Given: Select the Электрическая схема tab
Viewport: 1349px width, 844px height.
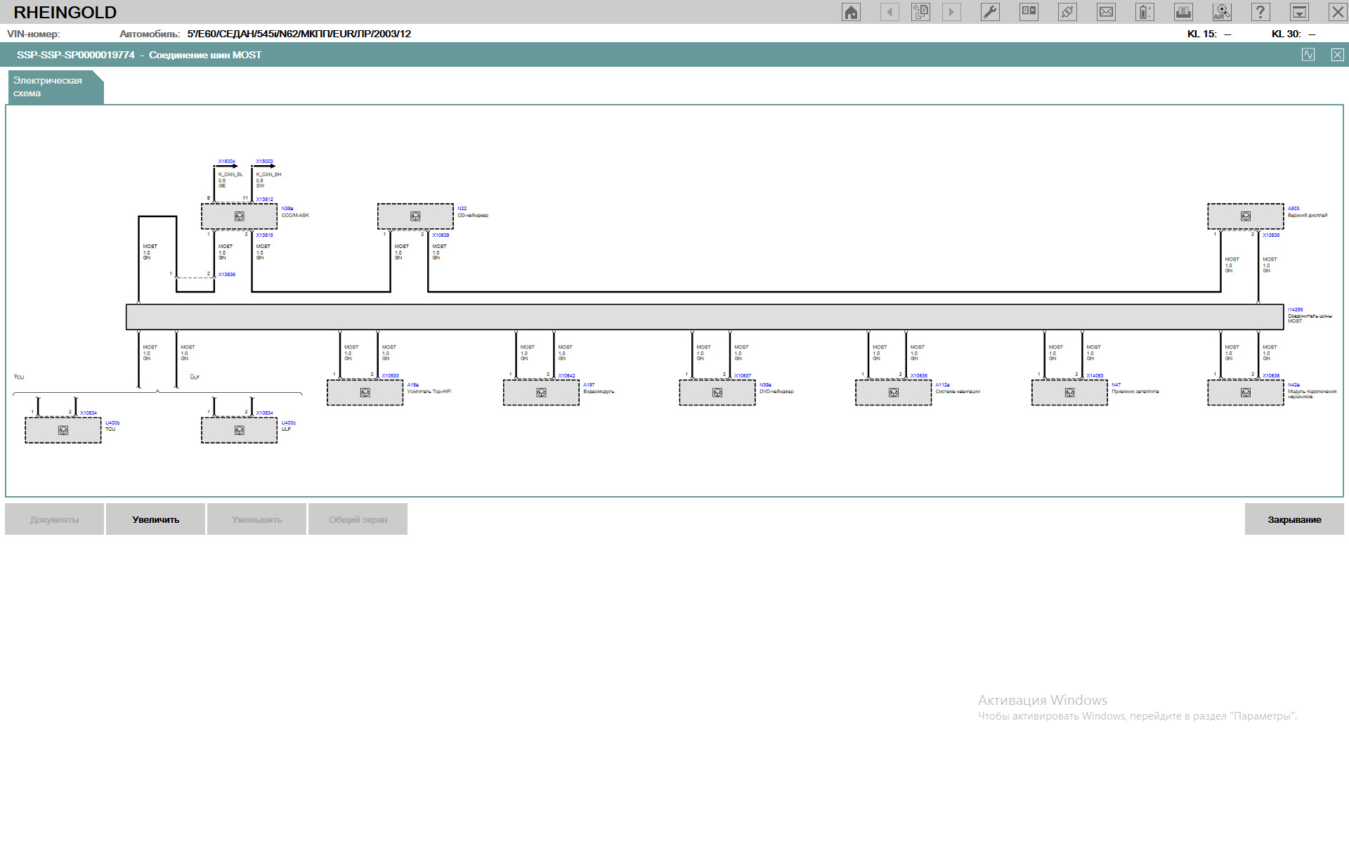Looking at the screenshot, I should pyautogui.click(x=55, y=87).
